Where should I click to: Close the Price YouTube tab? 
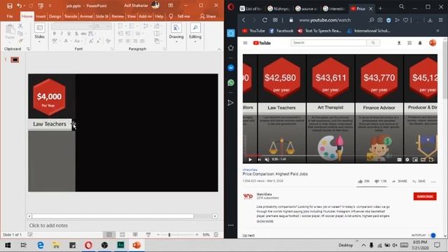point(370,8)
